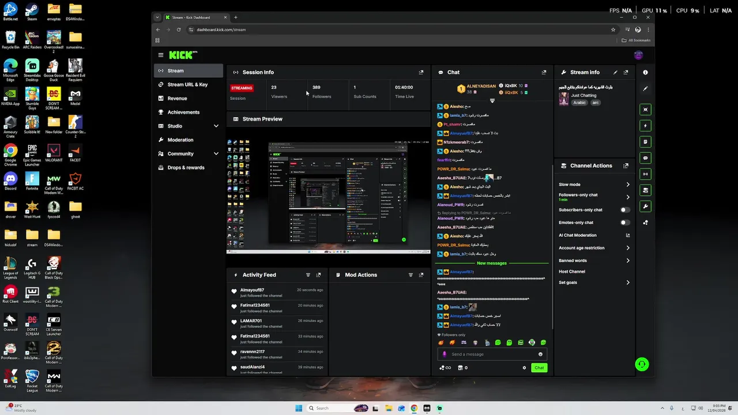Click in the Send a message field
The image size is (738, 415).
tap(492, 354)
